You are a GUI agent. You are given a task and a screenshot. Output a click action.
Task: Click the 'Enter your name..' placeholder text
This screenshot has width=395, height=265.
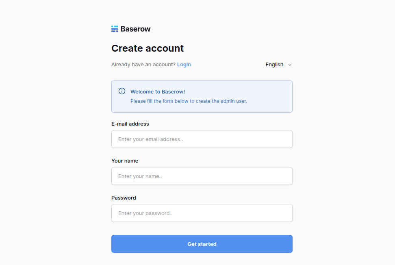coord(140,176)
